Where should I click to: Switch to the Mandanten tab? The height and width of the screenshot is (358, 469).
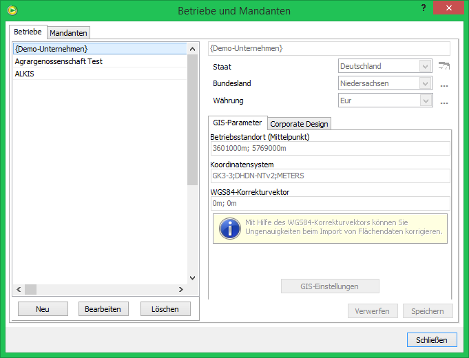[69, 32]
